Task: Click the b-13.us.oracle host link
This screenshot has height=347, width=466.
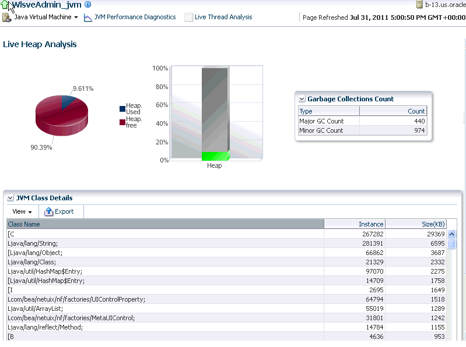Action: tap(445, 5)
